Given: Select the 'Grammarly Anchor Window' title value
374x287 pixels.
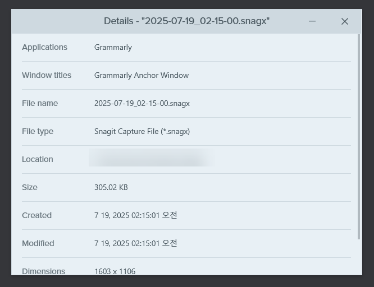Looking at the screenshot, I should coord(142,75).
